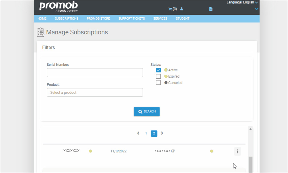Viewport: 288px width, 173px height.
Task: Open the Language: English dropdown
Action: tap(242, 2)
